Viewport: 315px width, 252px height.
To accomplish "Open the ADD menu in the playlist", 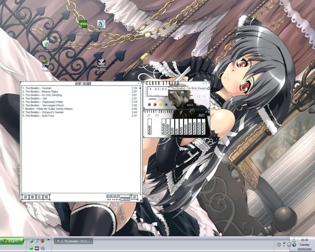I will pos(25,196).
